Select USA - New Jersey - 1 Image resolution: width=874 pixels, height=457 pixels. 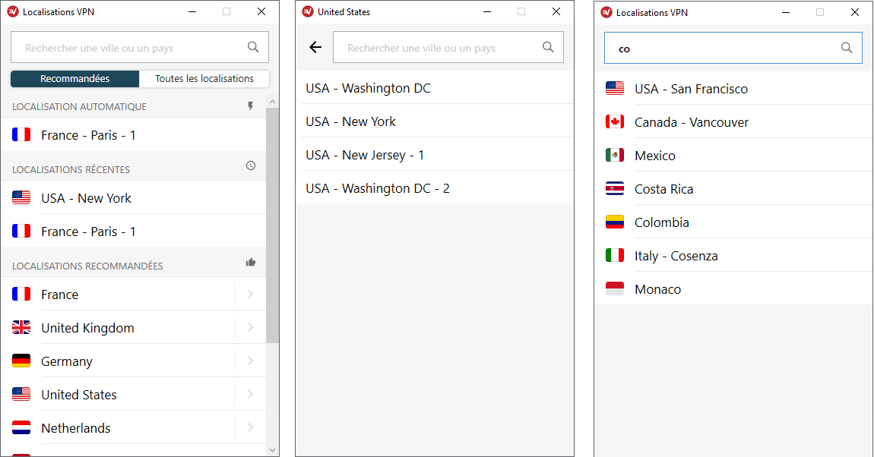(x=435, y=155)
